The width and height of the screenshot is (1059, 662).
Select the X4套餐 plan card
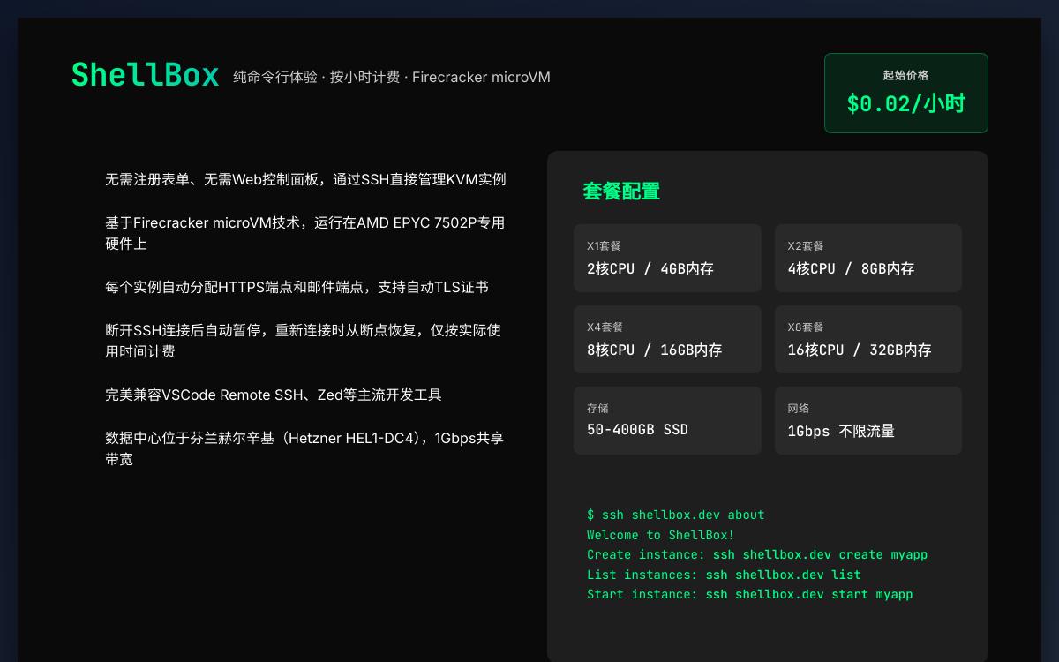(x=667, y=339)
